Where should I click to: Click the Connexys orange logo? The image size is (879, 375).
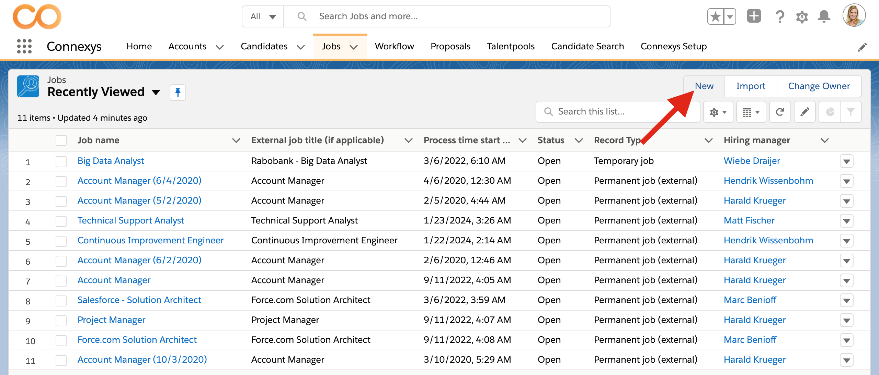[37, 16]
